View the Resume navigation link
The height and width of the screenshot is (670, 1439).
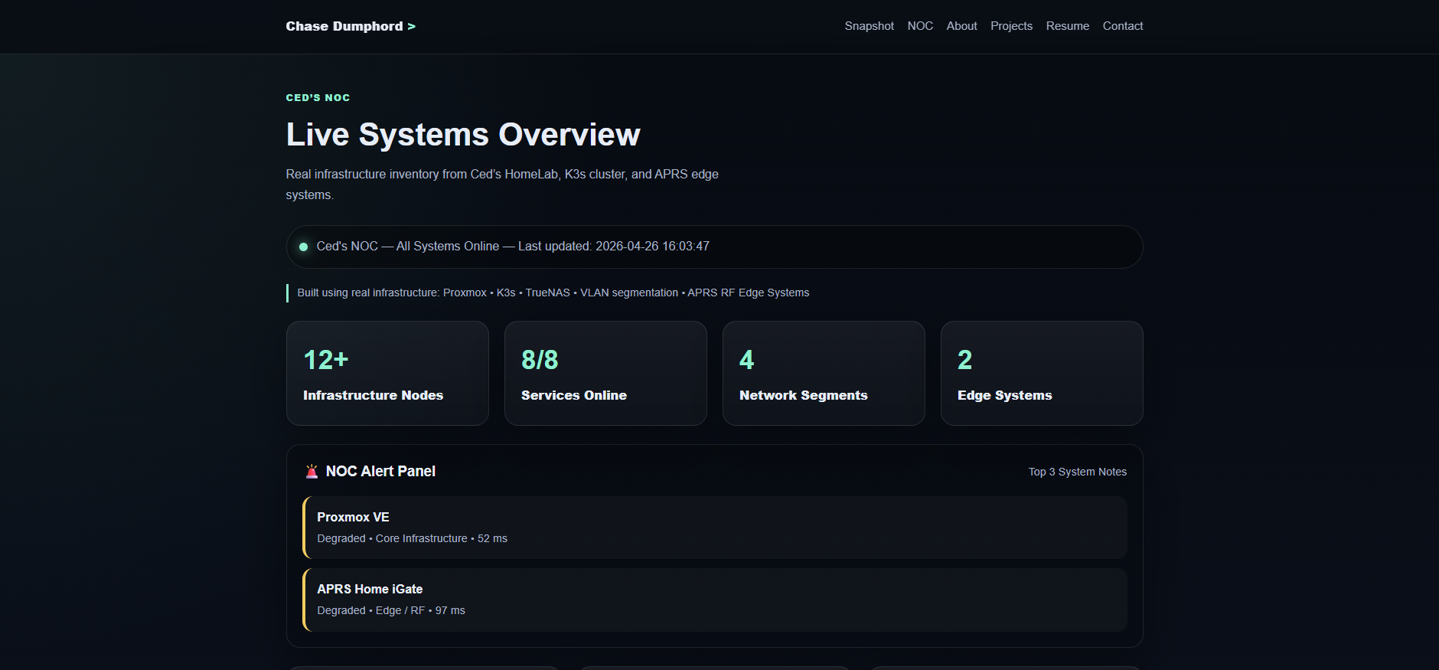pyautogui.click(x=1067, y=26)
